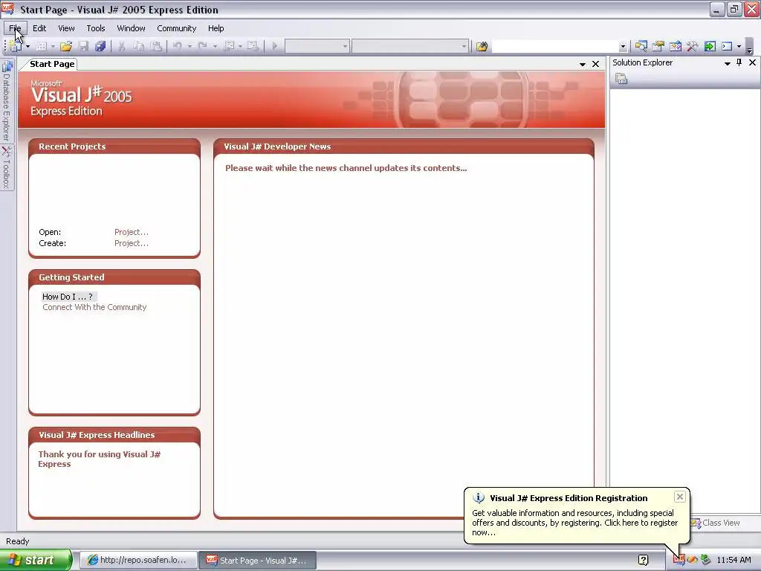The width and height of the screenshot is (761, 571).
Task: Click the help question mark tray icon
Action: [x=644, y=561]
